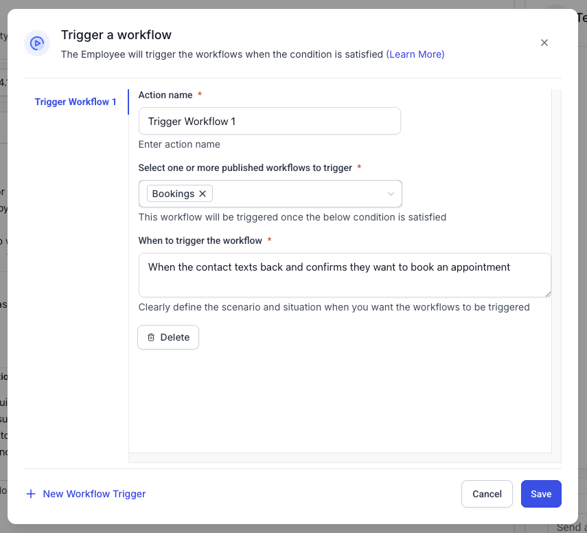Cancel the workflow trigger changes
This screenshot has height=533, width=587.
click(x=487, y=494)
